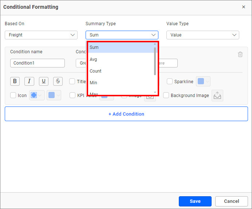The width and height of the screenshot is (252, 209).
Task: Open the Sparkline color swatch
Action: tap(203, 82)
